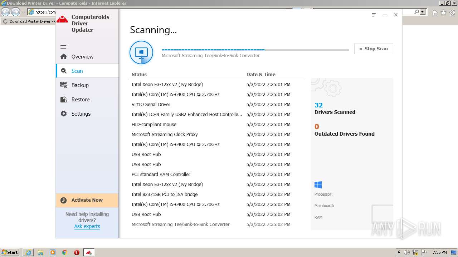The height and width of the screenshot is (257, 458).
Task: Click the Outdated Drivers Found label
Action: (345, 134)
